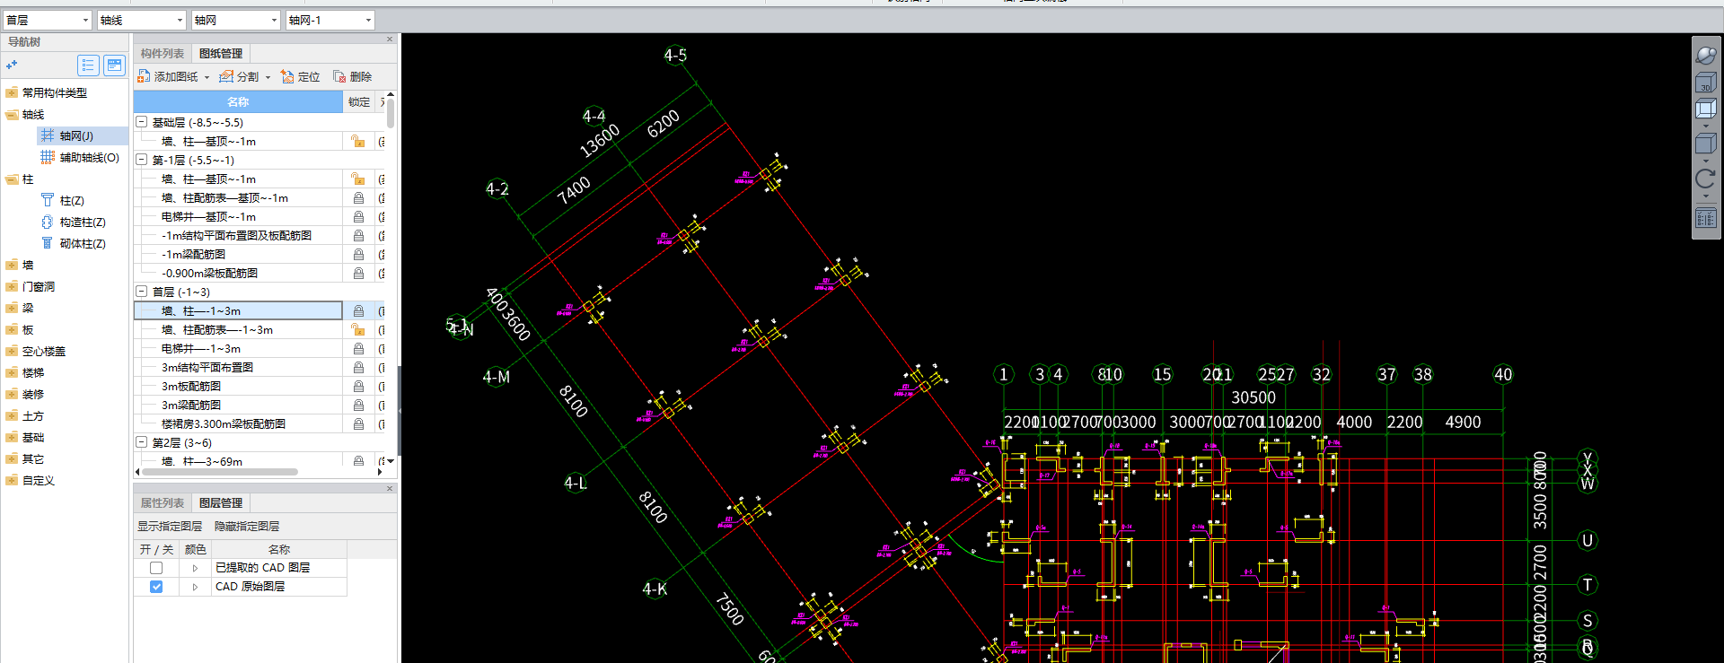The image size is (1724, 663).
Task: Toggle lock for 楼裙房3.300m梁板配筋图
Action: (x=358, y=423)
